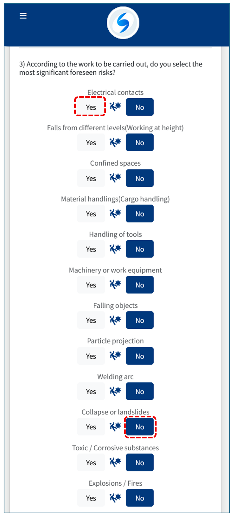Click the hazard icon for Welding arc

115,391
